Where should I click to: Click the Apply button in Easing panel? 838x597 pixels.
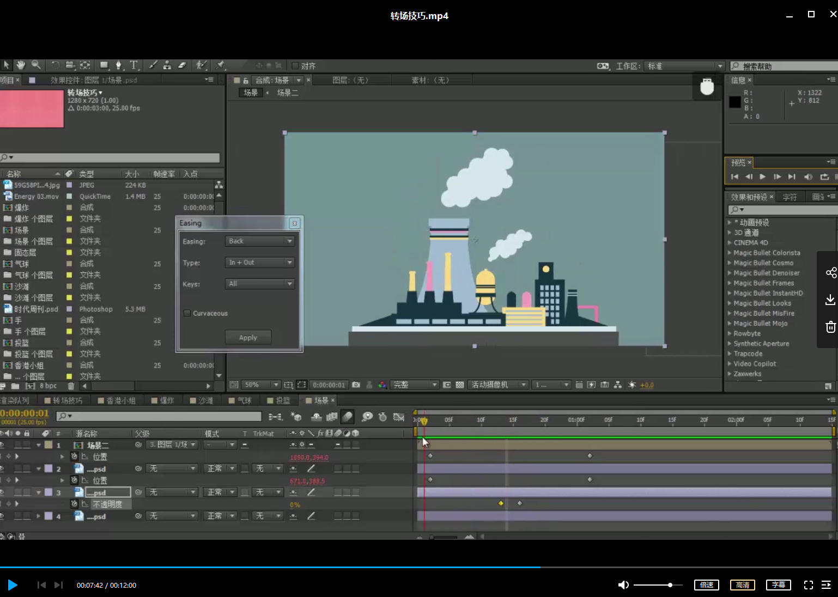tap(248, 338)
